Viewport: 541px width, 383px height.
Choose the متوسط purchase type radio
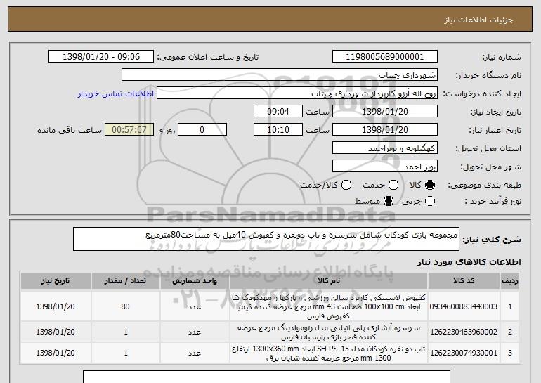(x=389, y=201)
